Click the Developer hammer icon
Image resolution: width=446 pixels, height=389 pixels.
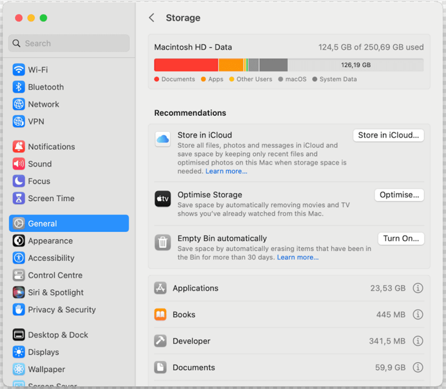pyautogui.click(x=161, y=341)
